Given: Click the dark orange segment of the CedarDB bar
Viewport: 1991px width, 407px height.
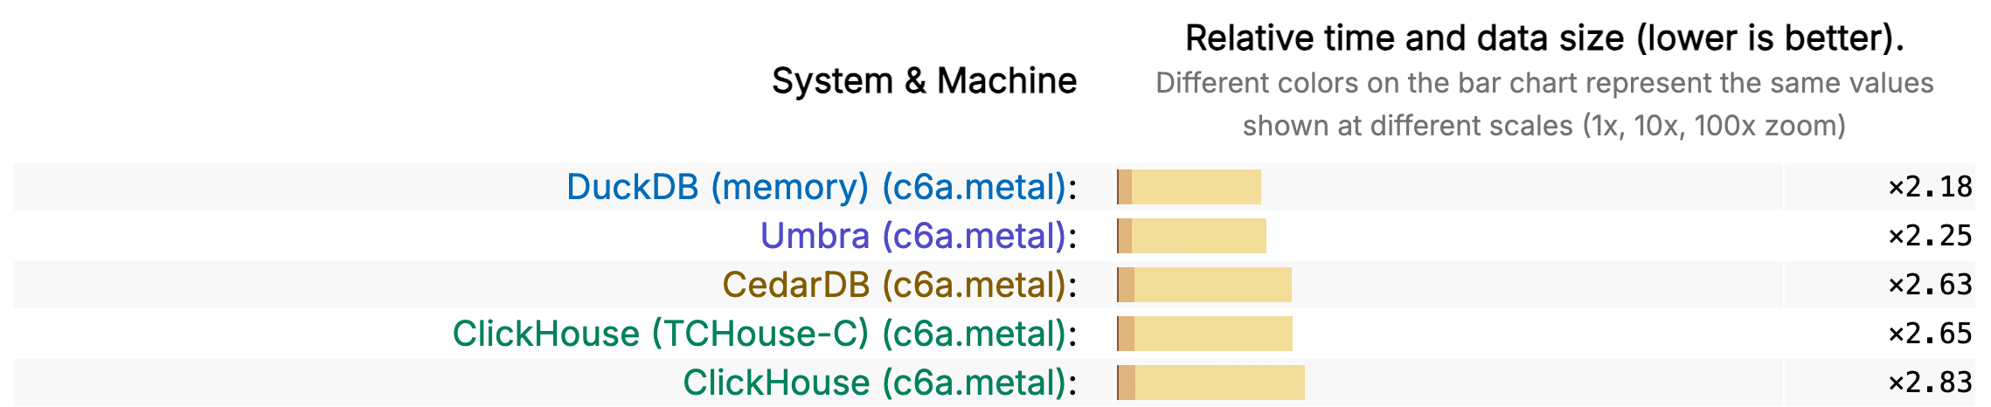Looking at the screenshot, I should coord(1126,285).
